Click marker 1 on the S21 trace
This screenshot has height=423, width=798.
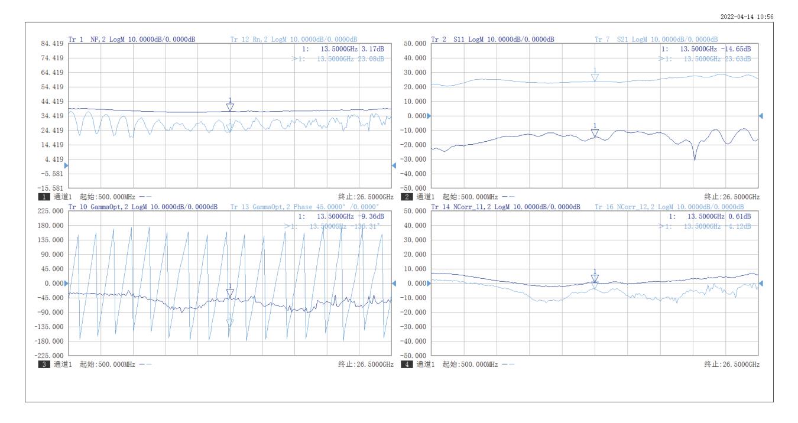click(595, 77)
